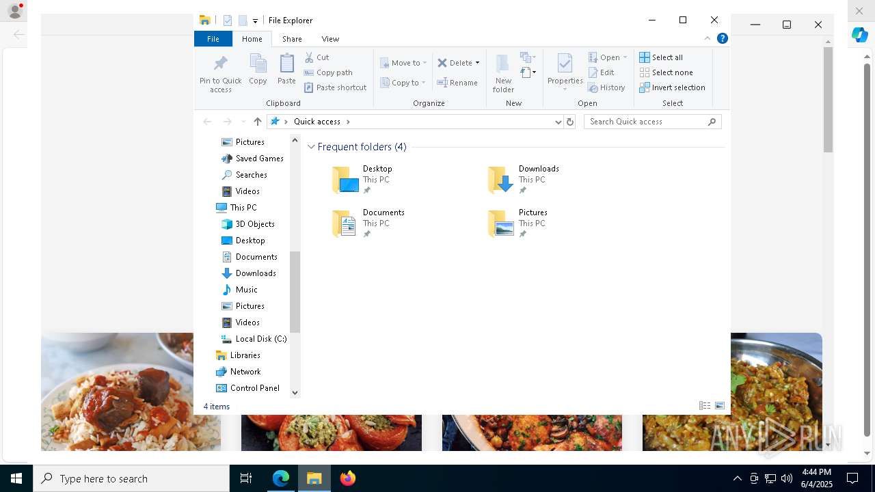Click the Cut command
Viewport: 875px width, 492px height.
317,57
